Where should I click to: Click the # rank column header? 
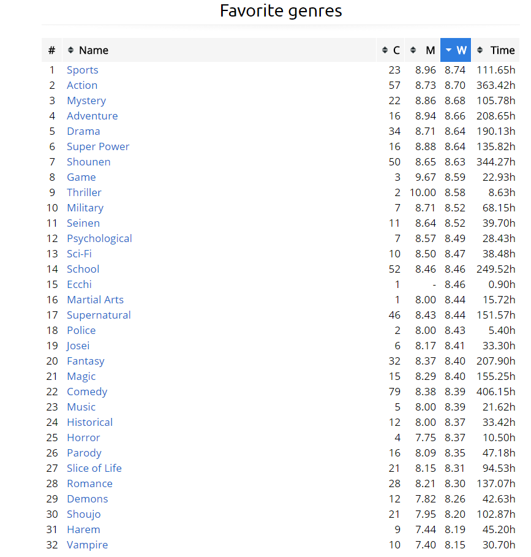(x=51, y=50)
